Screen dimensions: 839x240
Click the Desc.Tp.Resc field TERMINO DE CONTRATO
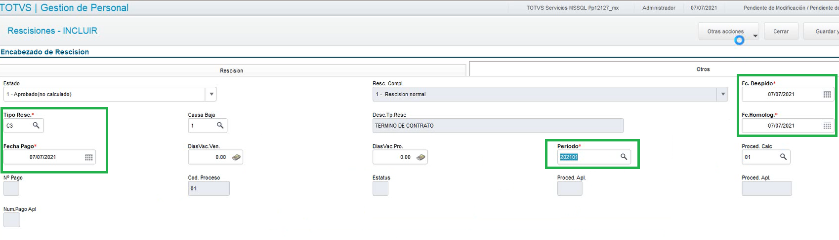[x=498, y=126]
